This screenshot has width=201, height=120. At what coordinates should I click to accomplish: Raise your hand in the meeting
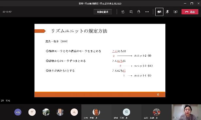coord(139,12)
